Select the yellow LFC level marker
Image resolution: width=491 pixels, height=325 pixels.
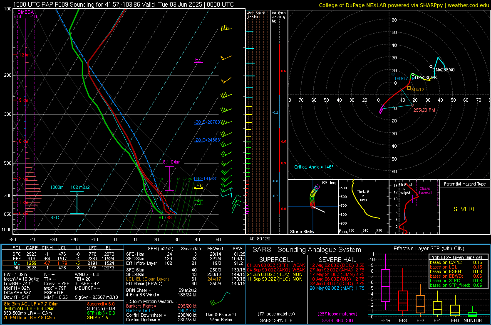(x=198, y=186)
